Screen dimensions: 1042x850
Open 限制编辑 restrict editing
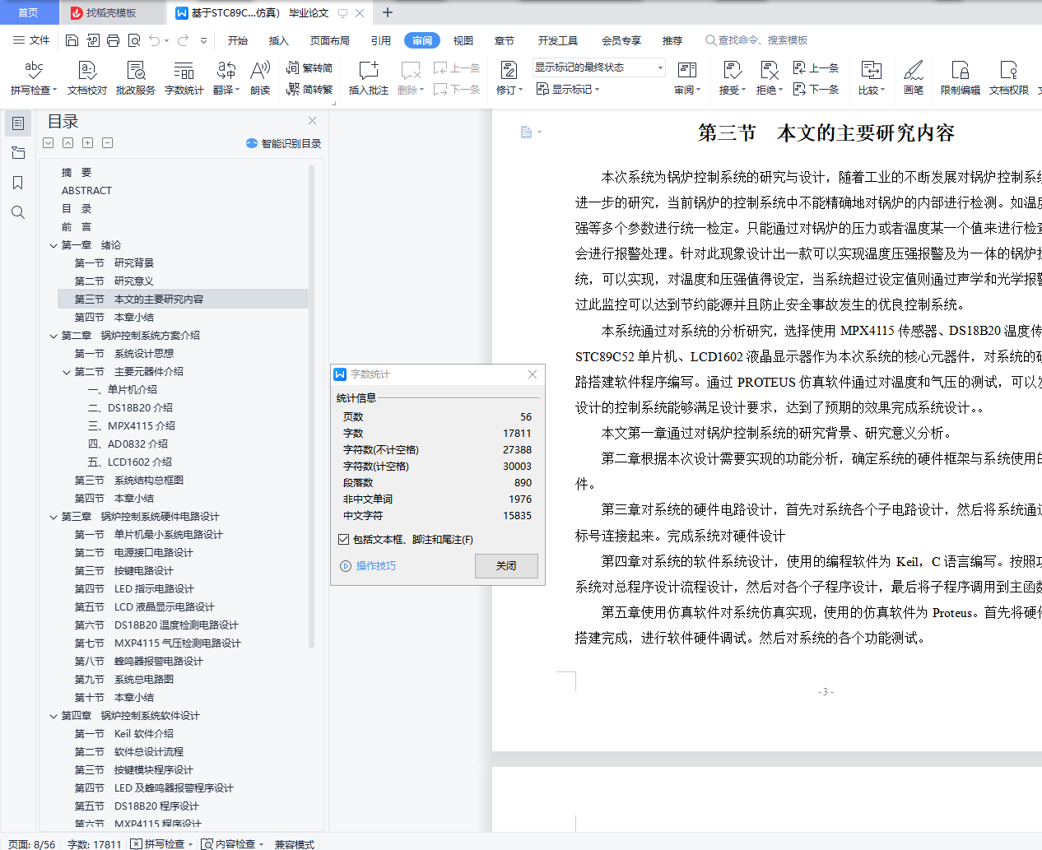pyautogui.click(x=961, y=78)
